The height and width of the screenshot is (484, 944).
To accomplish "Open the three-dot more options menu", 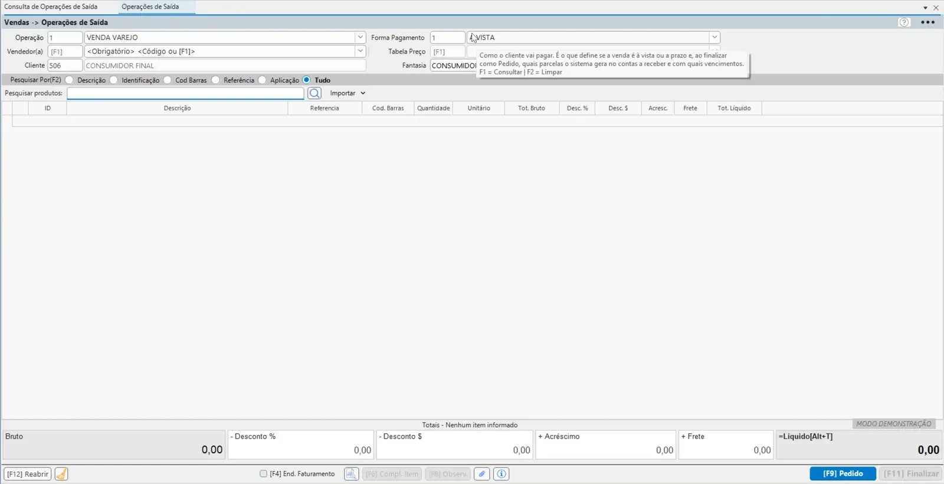I will tap(927, 22).
